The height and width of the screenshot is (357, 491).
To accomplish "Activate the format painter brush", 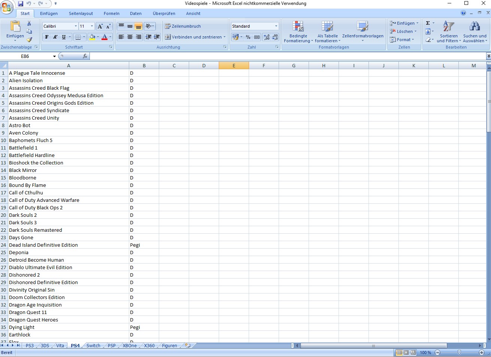I will coord(29,39).
